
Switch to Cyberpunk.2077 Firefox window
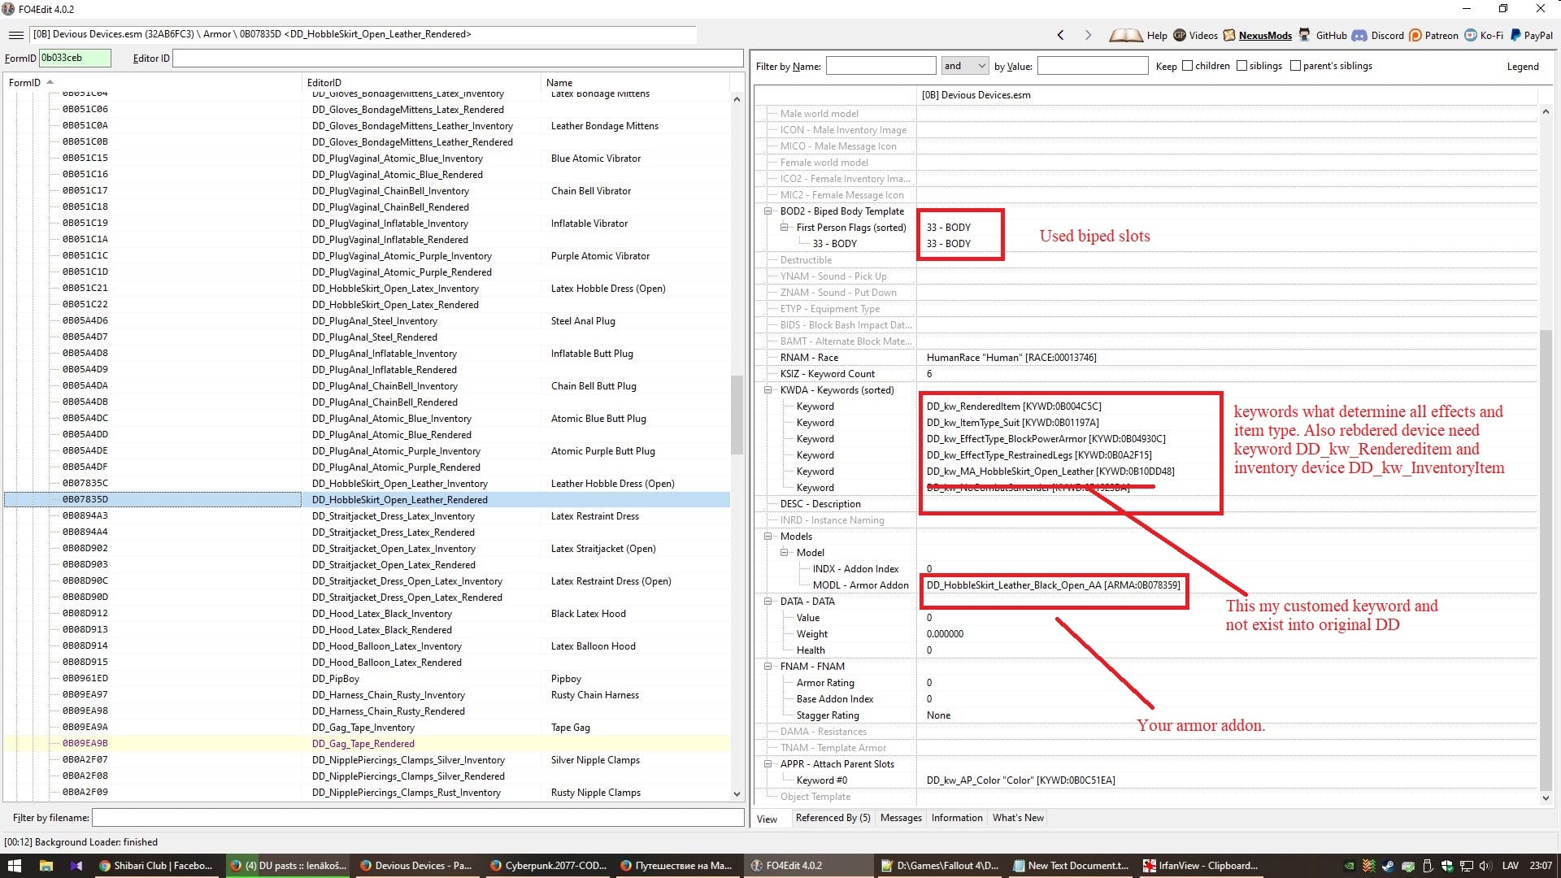click(547, 866)
